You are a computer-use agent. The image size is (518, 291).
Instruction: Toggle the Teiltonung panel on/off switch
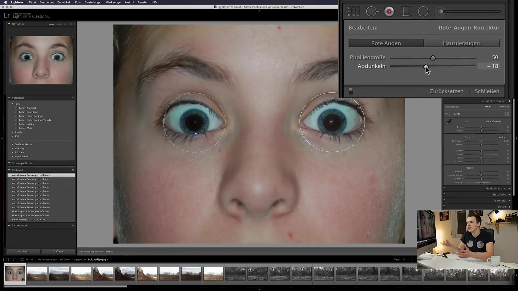tap(444, 200)
